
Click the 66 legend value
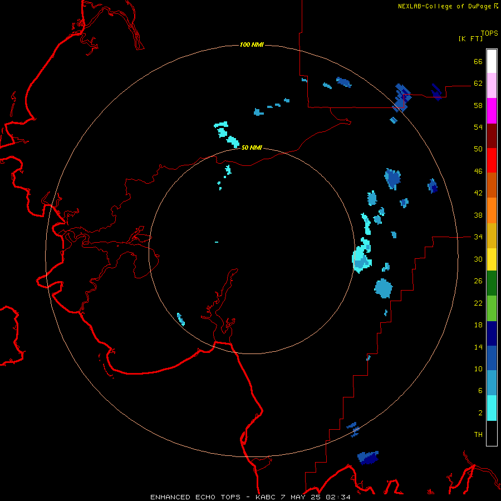[x=478, y=61]
